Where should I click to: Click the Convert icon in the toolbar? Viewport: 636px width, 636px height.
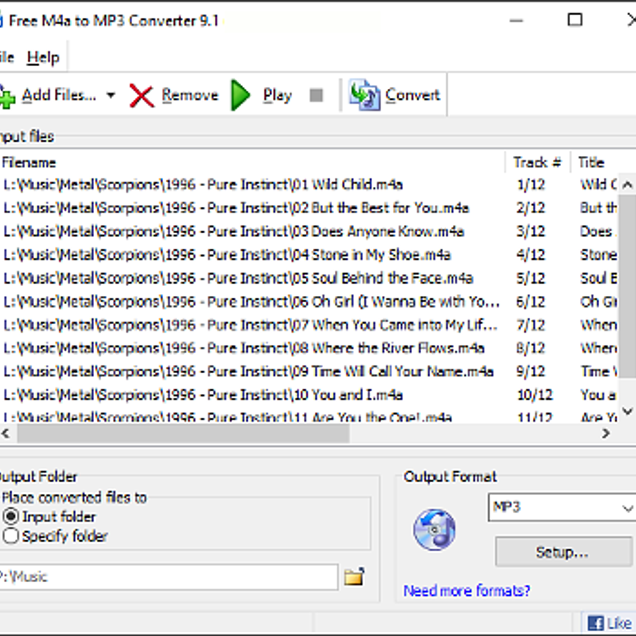(364, 95)
